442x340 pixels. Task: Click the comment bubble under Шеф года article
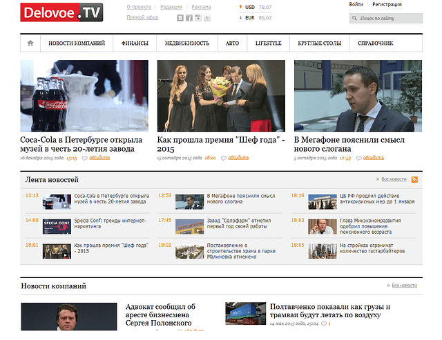coord(224,158)
